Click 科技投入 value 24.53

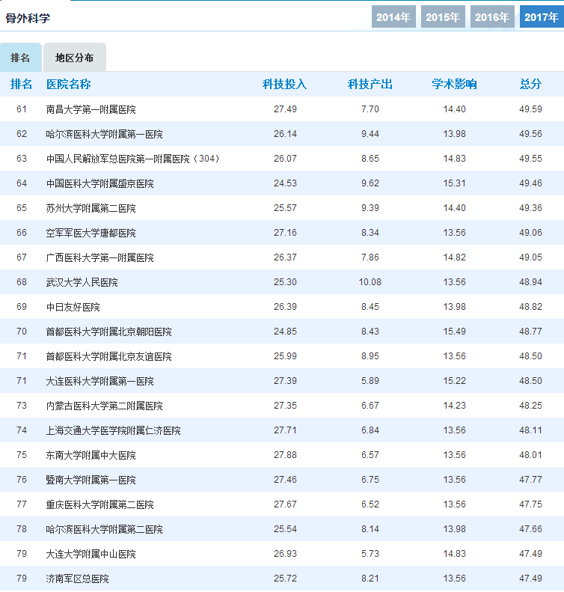285,183
